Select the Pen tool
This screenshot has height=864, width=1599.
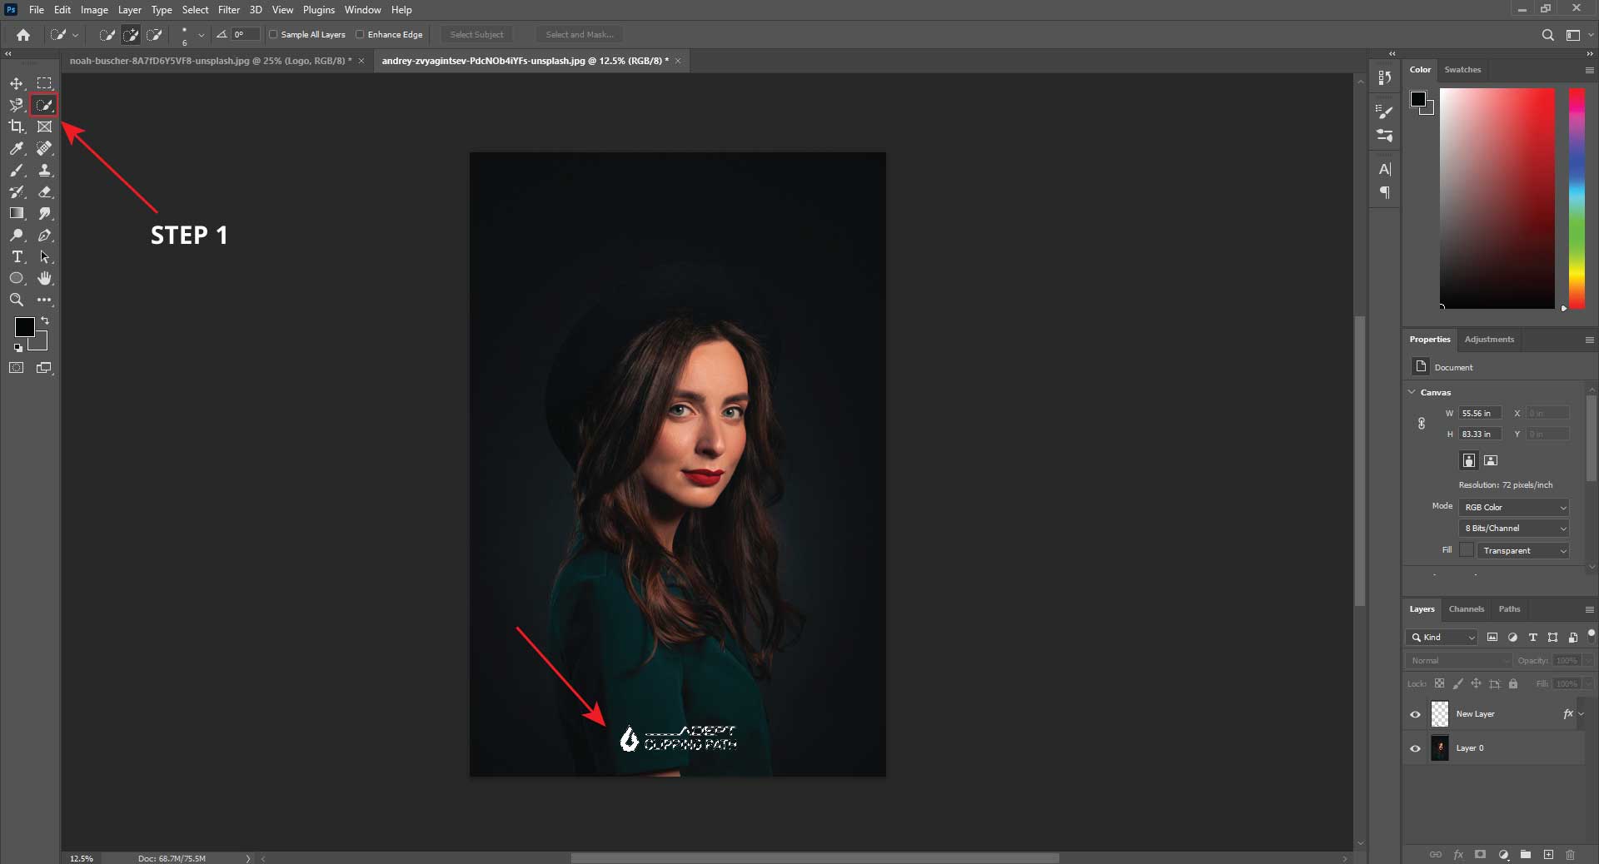pos(44,236)
